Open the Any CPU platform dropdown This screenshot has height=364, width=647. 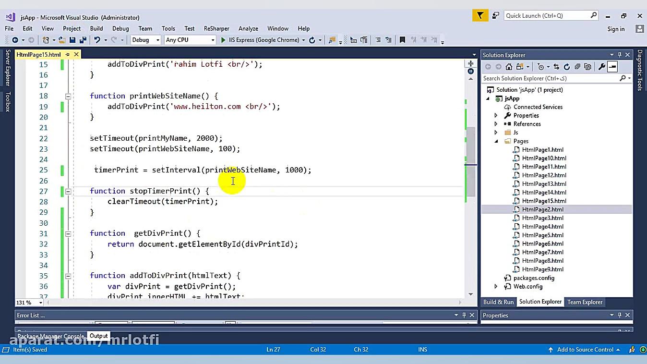(213, 40)
